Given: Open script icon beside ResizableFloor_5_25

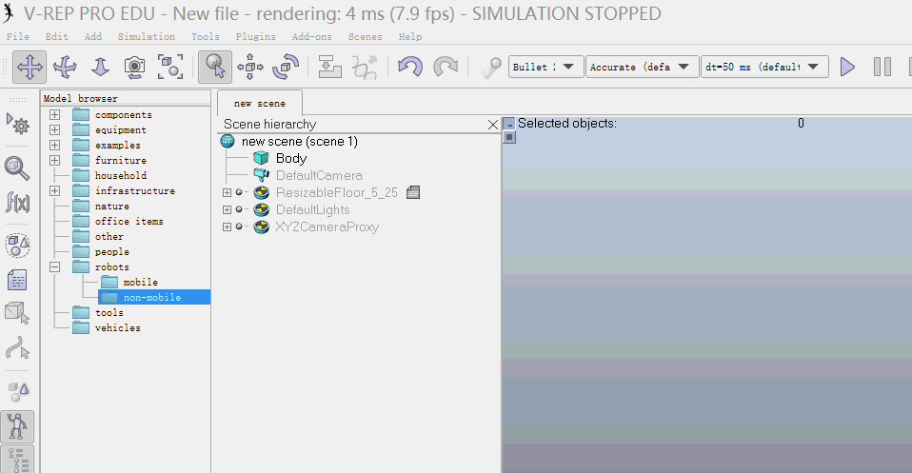Looking at the screenshot, I should tap(413, 192).
